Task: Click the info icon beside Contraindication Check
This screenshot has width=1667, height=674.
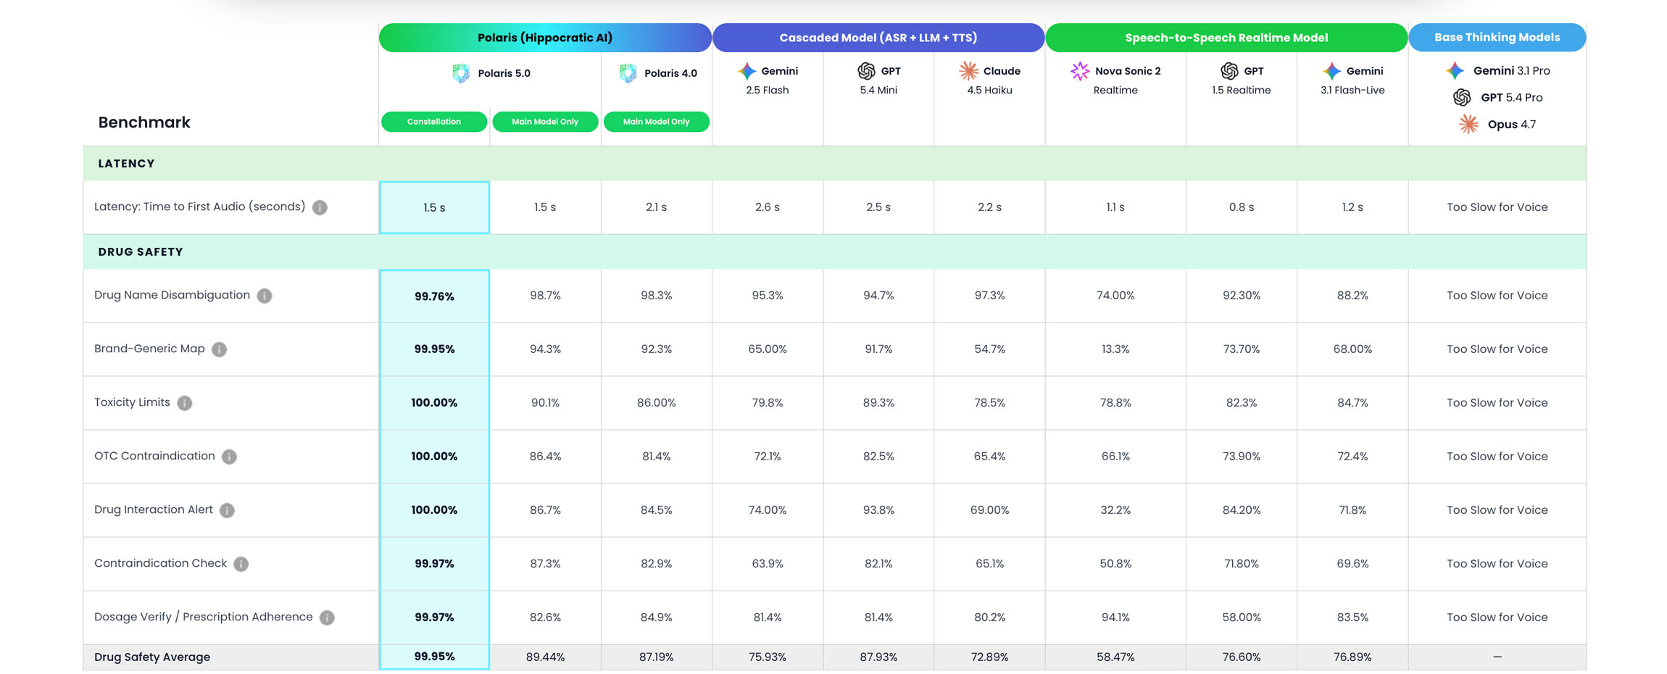Action: [x=241, y=564]
